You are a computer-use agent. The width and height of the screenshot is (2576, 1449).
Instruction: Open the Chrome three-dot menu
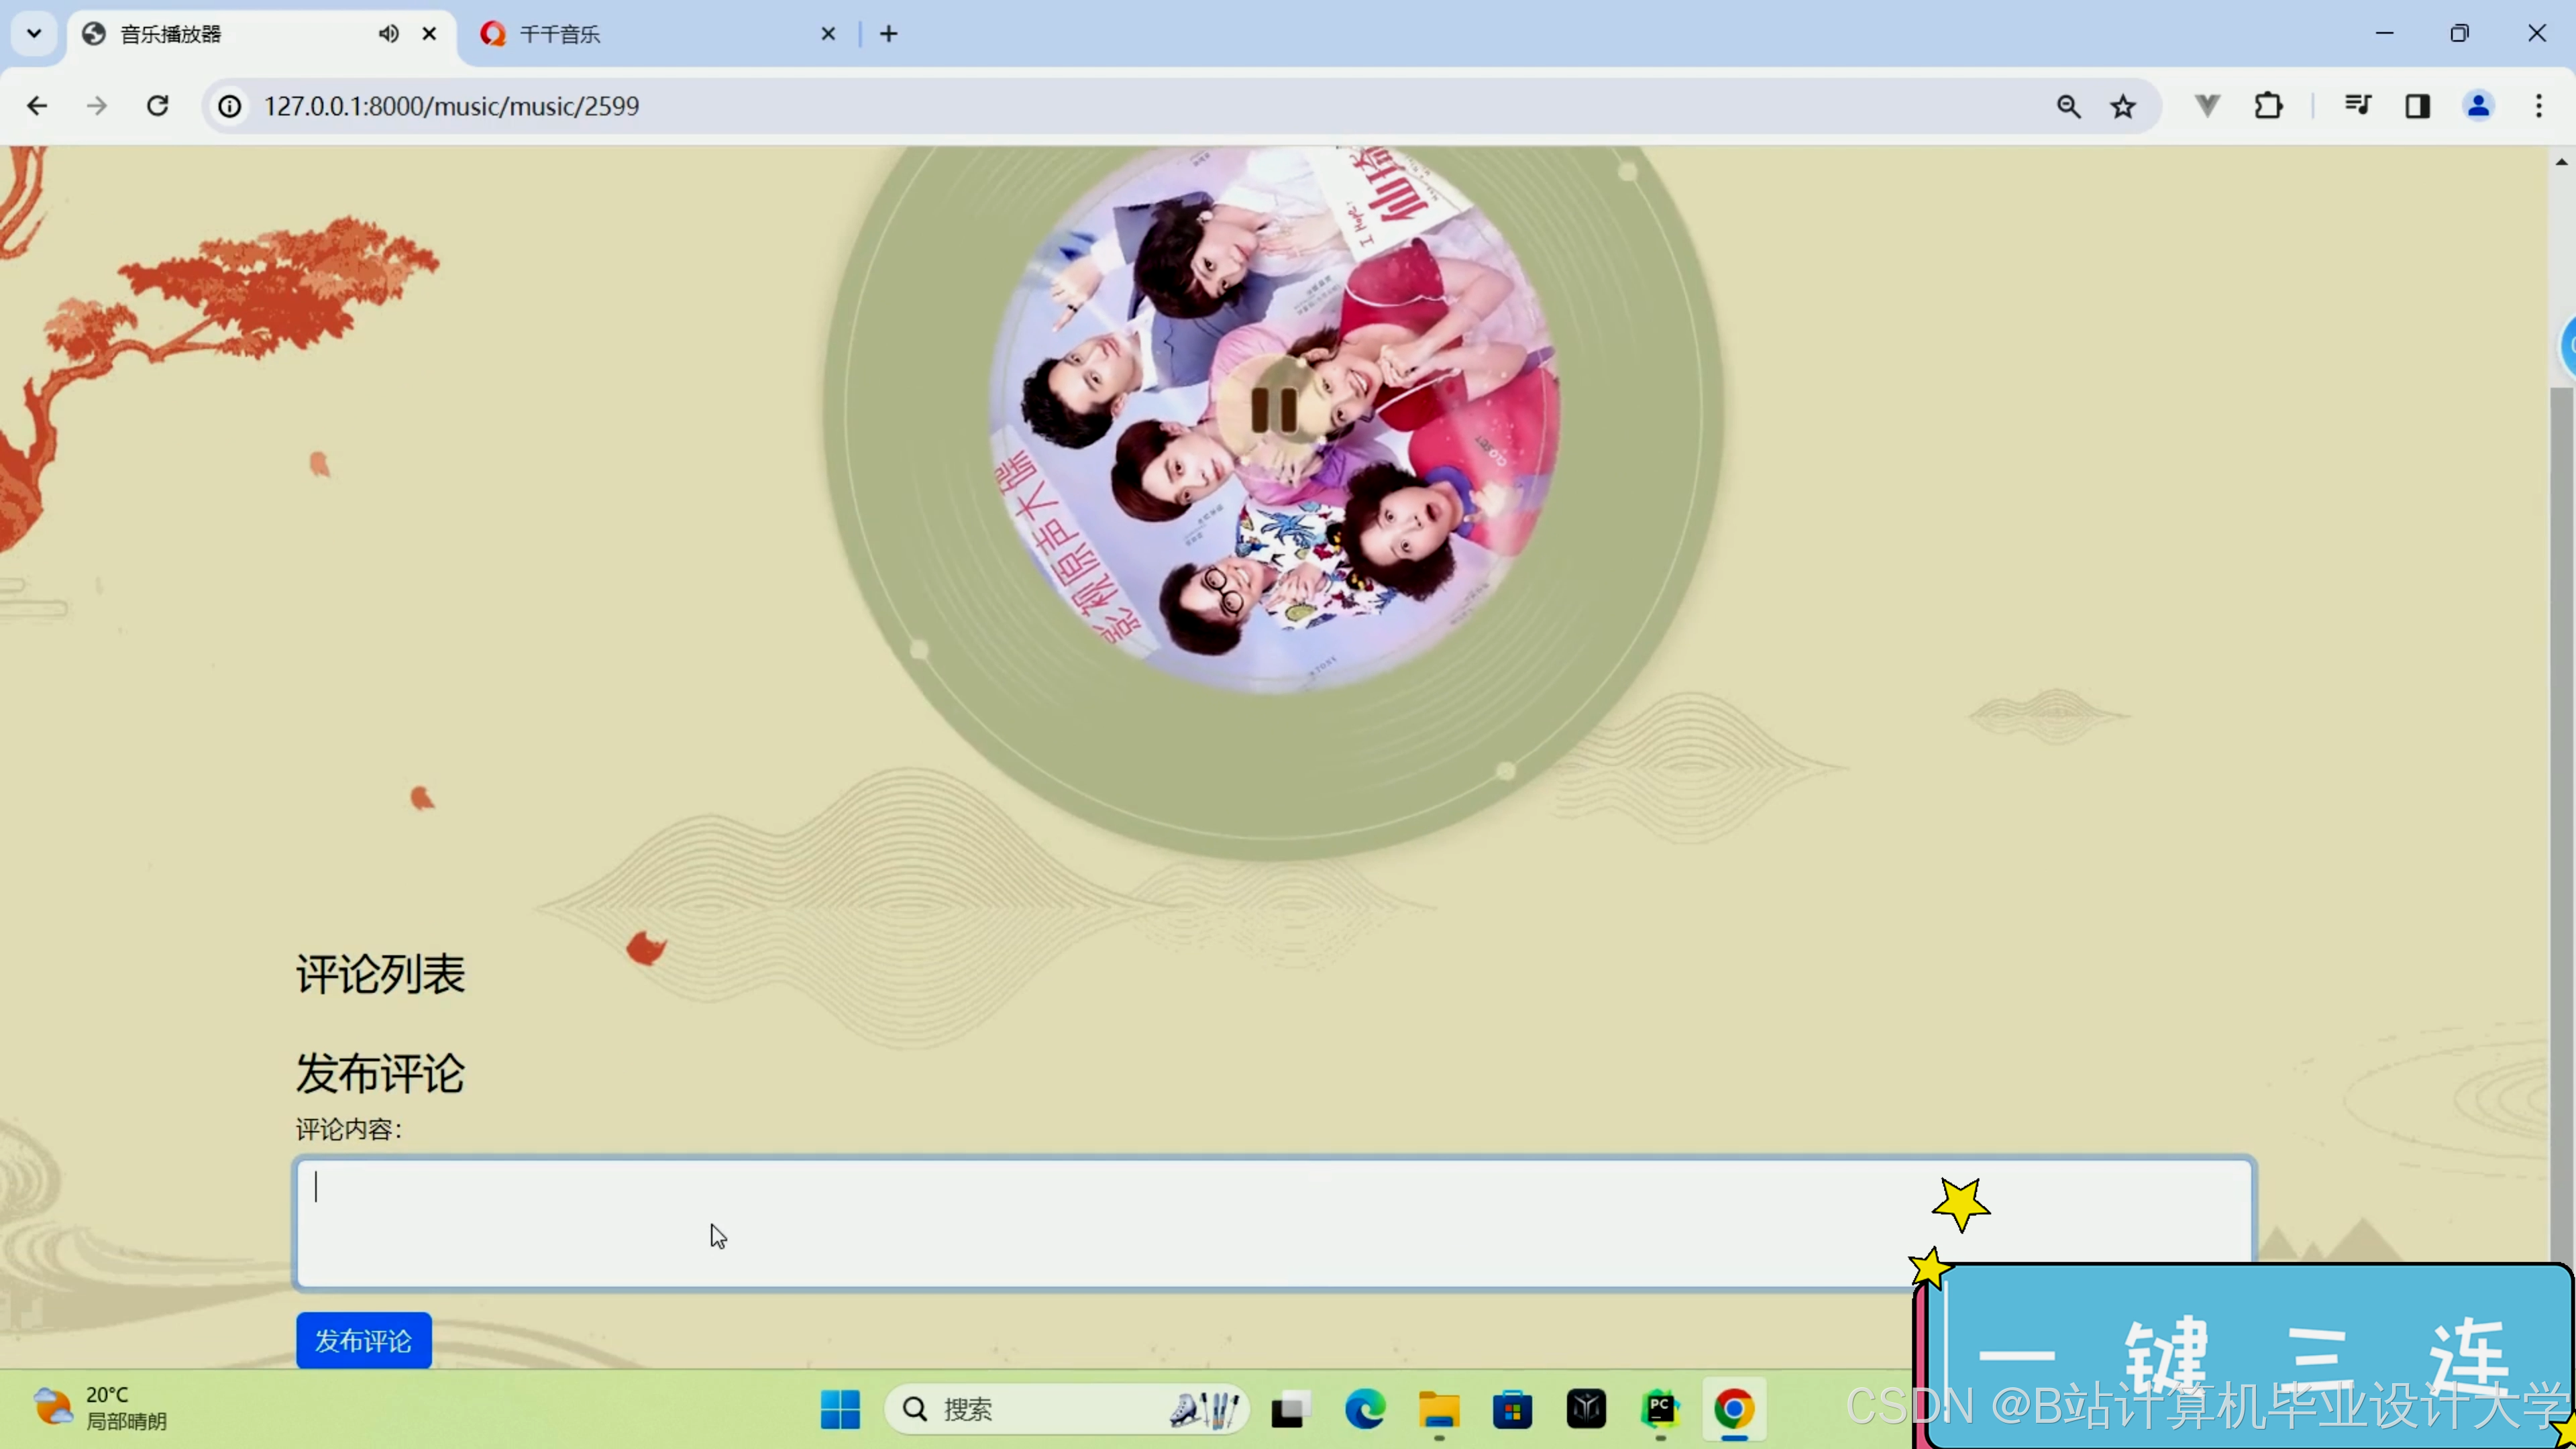[x=2538, y=106]
